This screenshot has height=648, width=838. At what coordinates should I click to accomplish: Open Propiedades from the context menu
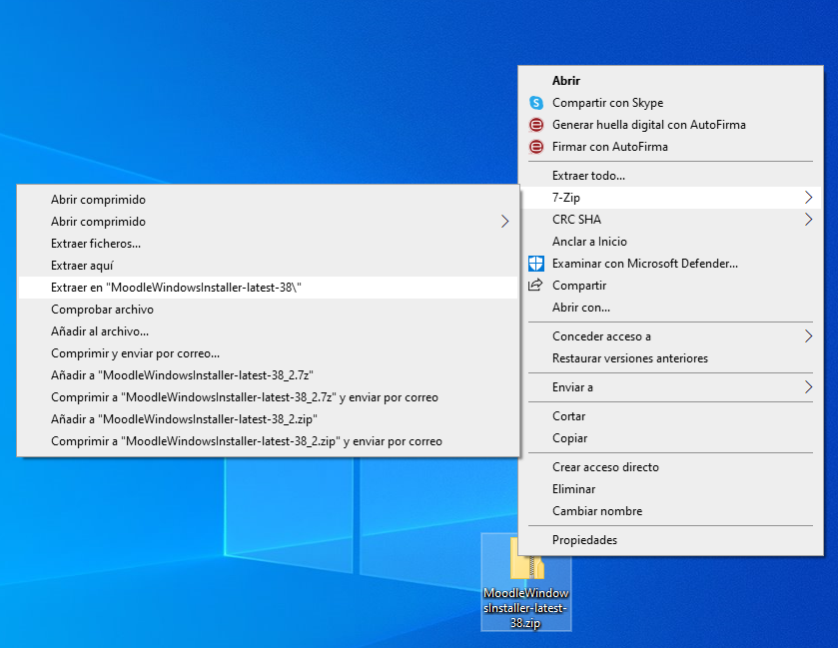[584, 540]
